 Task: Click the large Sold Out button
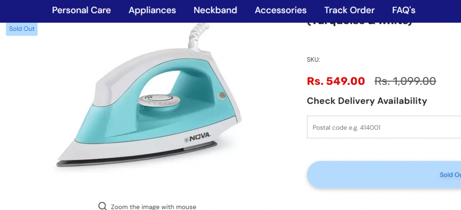384,175
